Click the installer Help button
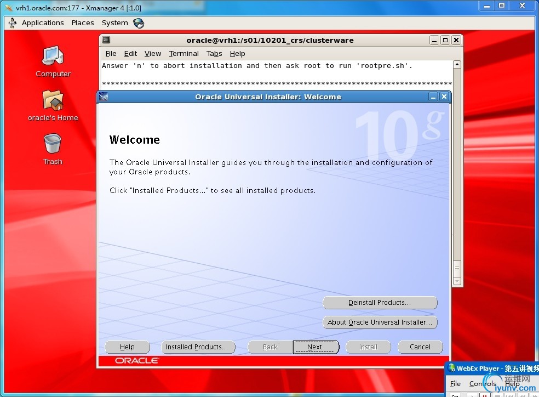Image resolution: width=539 pixels, height=397 pixels. [127, 347]
